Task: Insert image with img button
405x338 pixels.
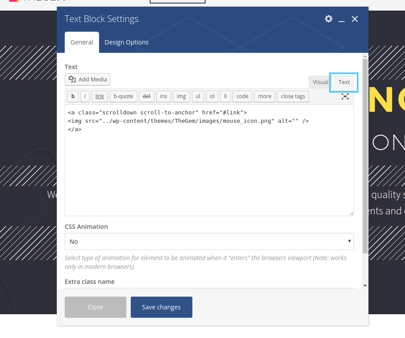Action: pos(181,96)
